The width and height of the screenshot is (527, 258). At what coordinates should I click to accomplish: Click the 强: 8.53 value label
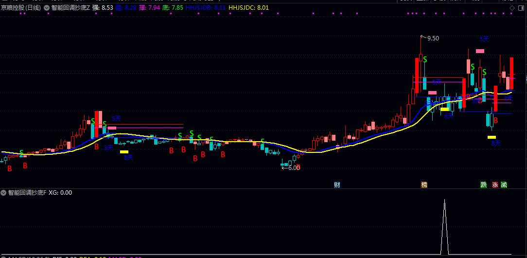tap(103, 8)
